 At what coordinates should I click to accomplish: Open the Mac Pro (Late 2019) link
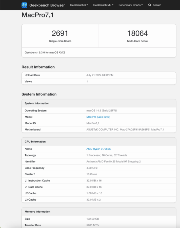(98, 117)
